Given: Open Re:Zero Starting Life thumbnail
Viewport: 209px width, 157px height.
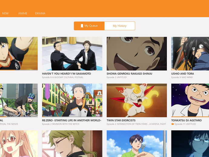Looking at the screenshot, I should coord(72,100).
